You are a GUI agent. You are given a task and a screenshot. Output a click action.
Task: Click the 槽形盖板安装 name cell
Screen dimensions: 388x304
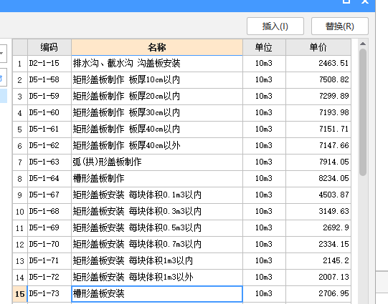(157, 294)
